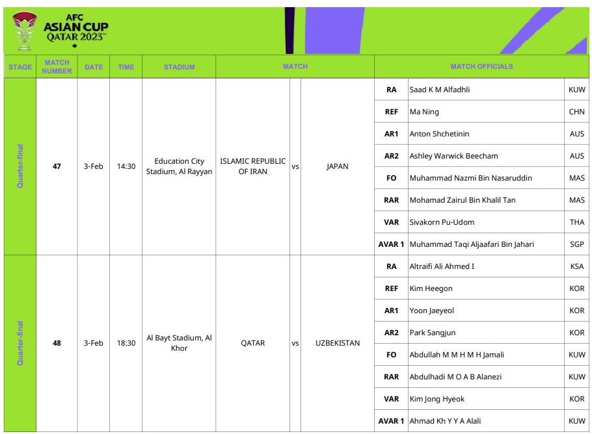Click KUW code beside Saad K M Alfadhli
Viewport: 592px width, 434px height.
[577, 90]
